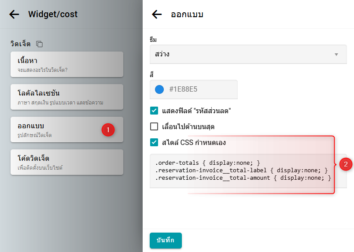Click the Widget/cost title text

53,14
